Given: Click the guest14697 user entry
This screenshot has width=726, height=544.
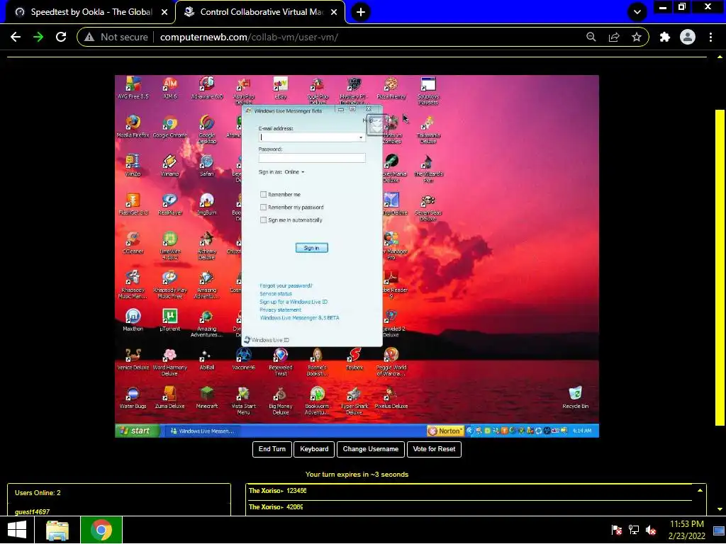Looking at the screenshot, I should click(33, 511).
